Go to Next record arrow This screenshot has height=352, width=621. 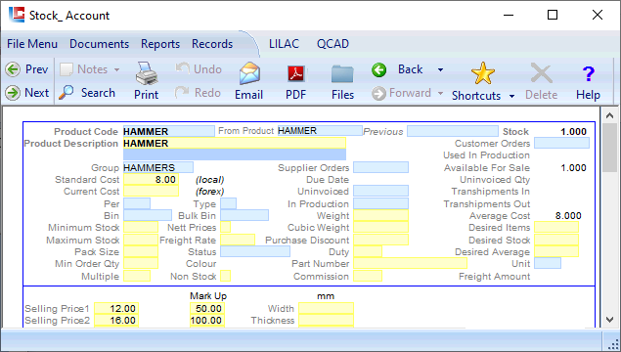click(13, 93)
